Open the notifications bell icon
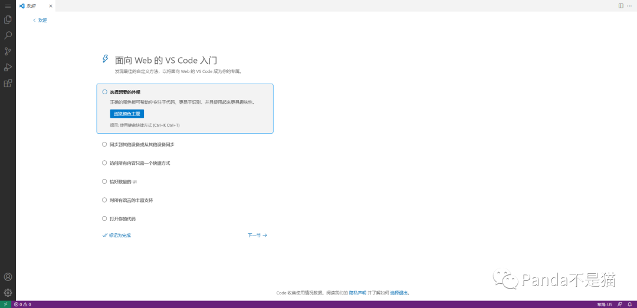This screenshot has width=637, height=308. point(630,304)
